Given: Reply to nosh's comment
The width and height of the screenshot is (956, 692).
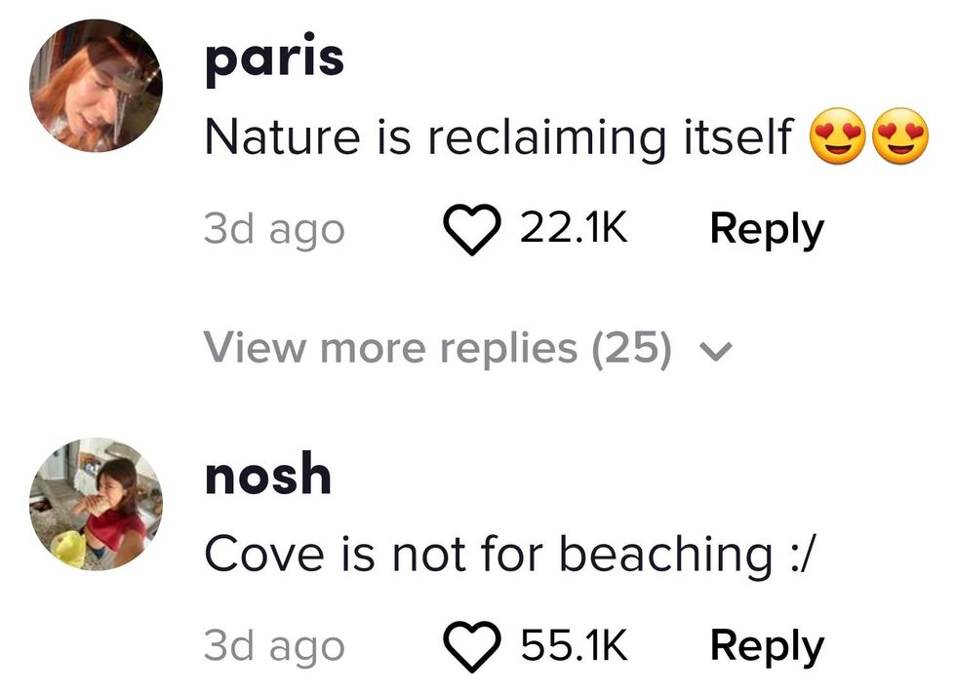Looking at the screenshot, I should click(767, 645).
